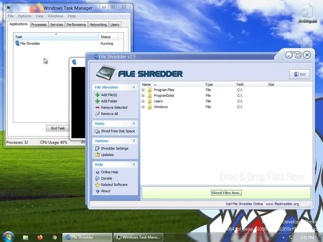Click the Type column header
The image size is (323, 242).
click(x=219, y=84)
